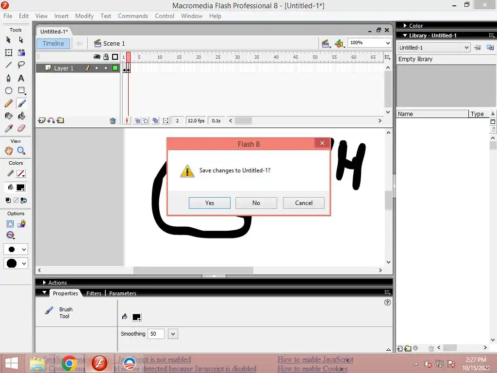Select the Eyedropper tool
The height and width of the screenshot is (373, 497).
click(9, 128)
